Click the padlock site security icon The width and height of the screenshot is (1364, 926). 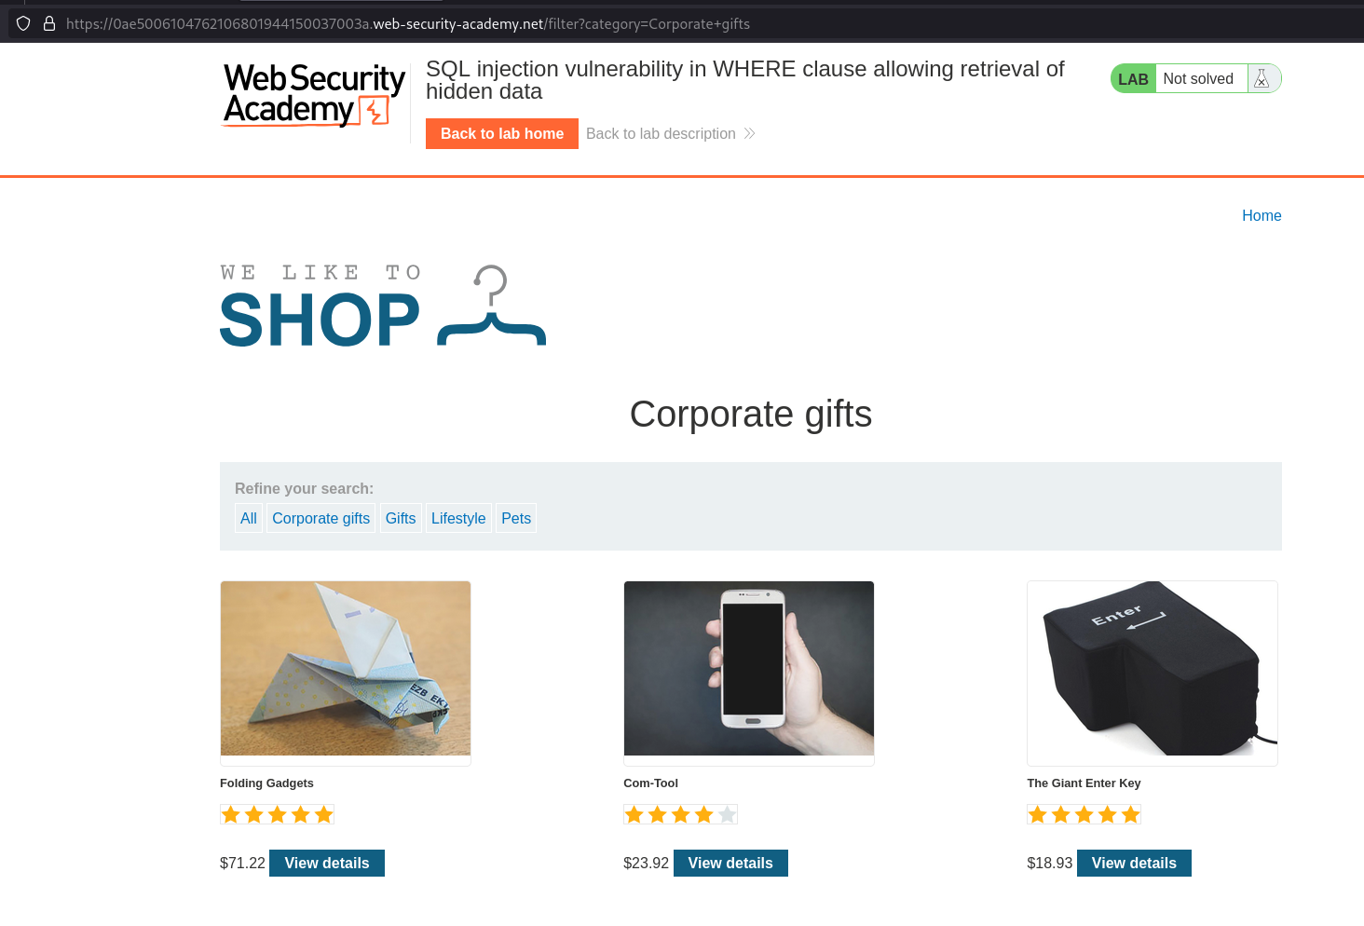(49, 23)
